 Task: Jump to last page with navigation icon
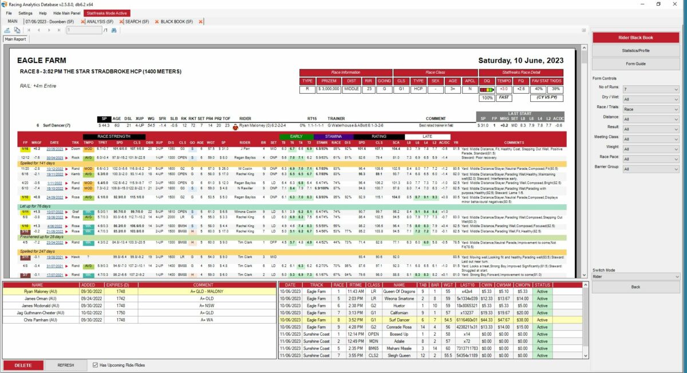pyautogui.click(x=58, y=30)
